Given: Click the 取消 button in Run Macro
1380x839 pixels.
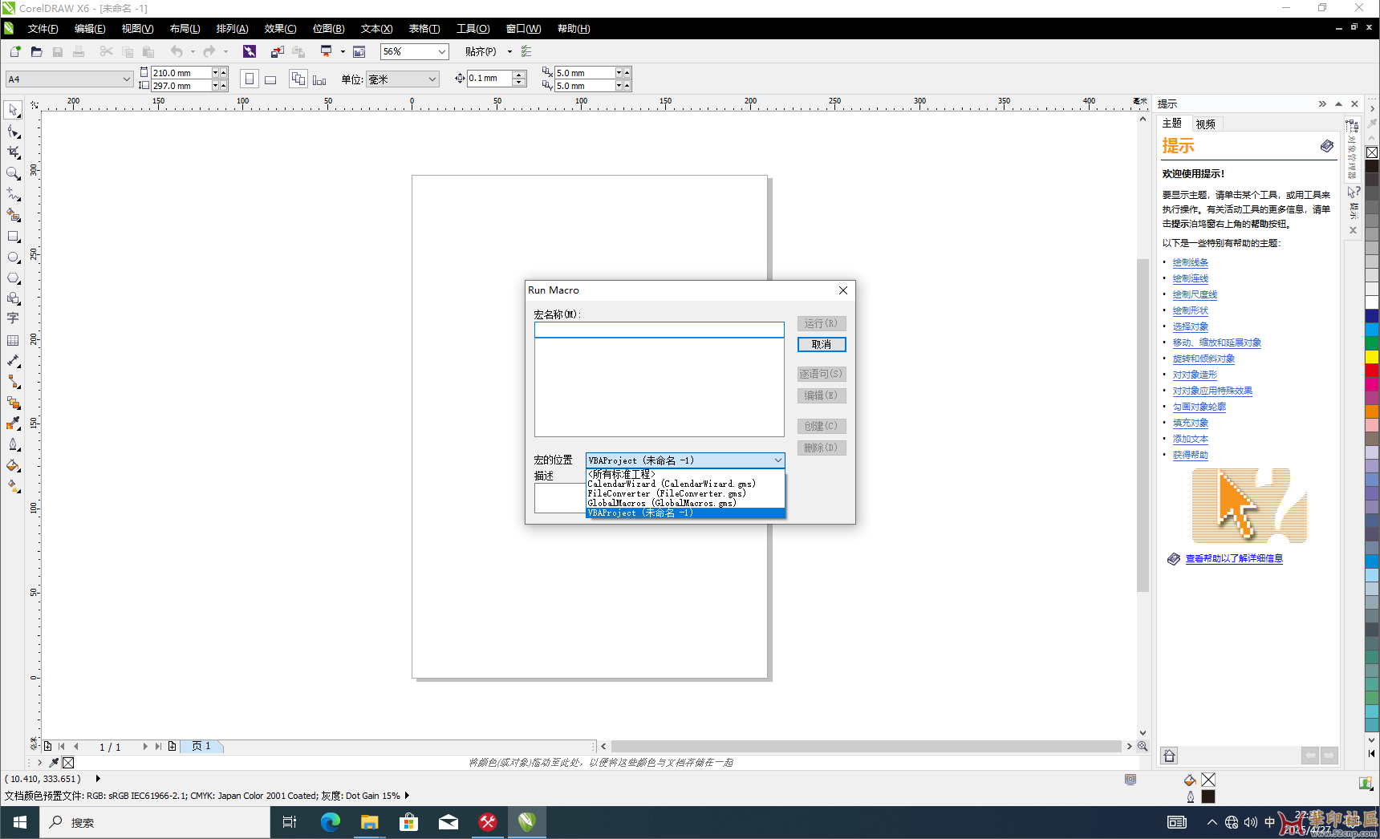Looking at the screenshot, I should coord(822,344).
